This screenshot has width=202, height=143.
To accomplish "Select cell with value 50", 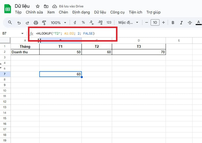I will [60, 52].
